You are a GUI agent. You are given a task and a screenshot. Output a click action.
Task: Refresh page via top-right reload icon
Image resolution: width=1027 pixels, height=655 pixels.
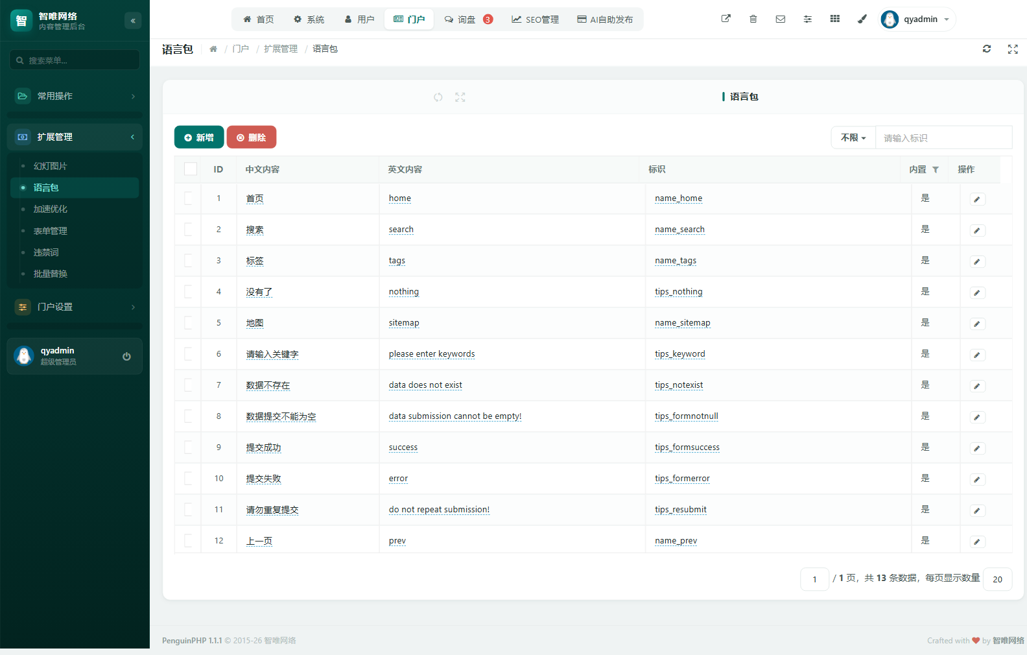[987, 49]
